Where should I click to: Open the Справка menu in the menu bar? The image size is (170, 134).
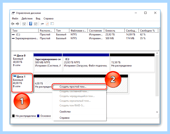click(49, 19)
